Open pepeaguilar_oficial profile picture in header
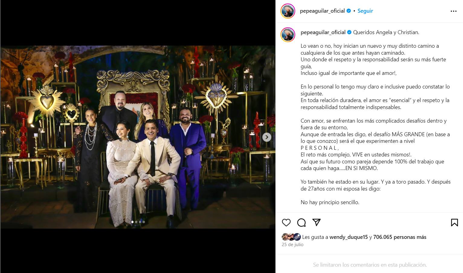This screenshot has width=463, height=273. point(288,11)
